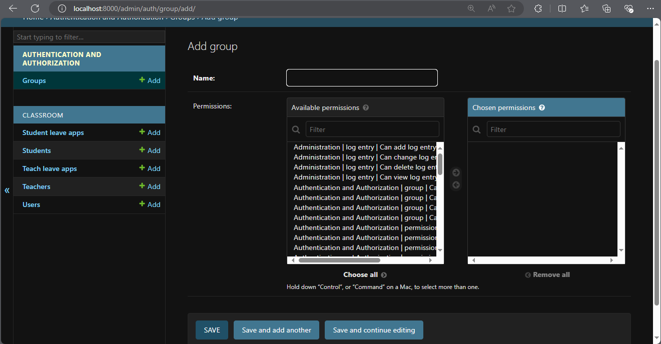Viewport: 661px width, 344px height.
Task: Select 'Can add log entry' permission
Action: coord(364,147)
